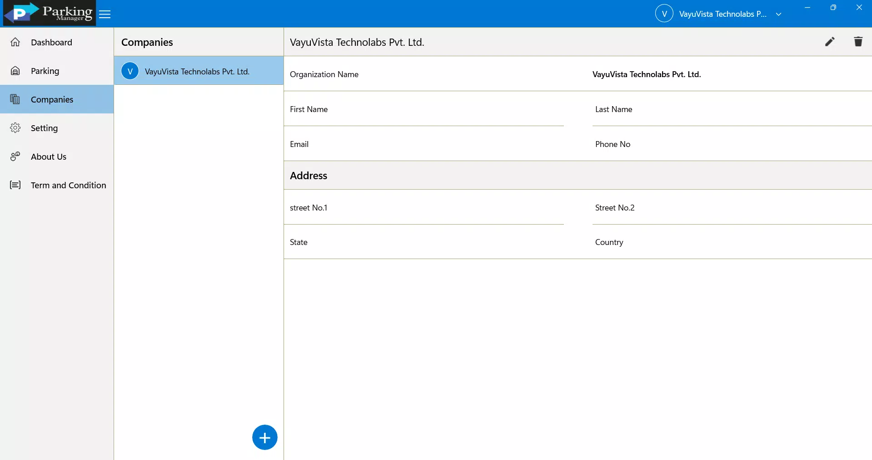Viewport: 872px width, 460px height.
Task: Click the Parking Manager logo
Action: 49,13
